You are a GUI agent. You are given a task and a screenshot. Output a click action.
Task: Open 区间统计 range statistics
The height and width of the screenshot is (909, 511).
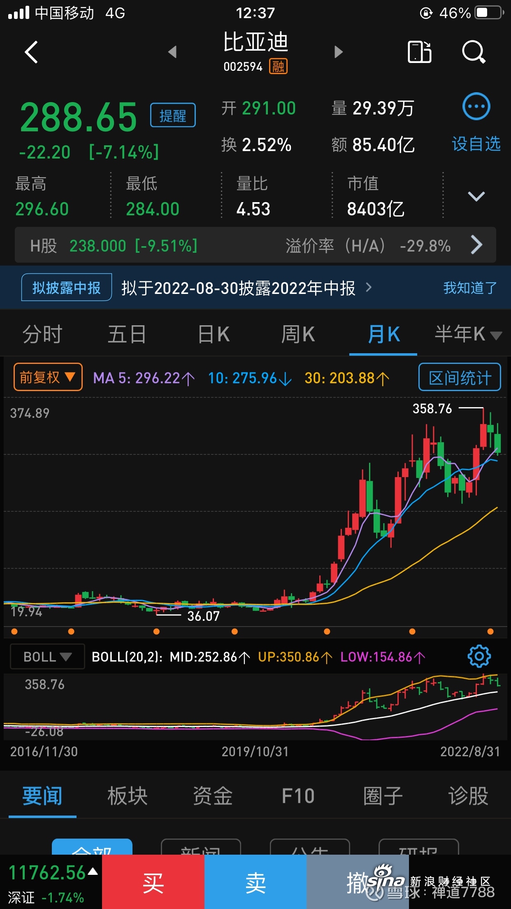coord(460,377)
